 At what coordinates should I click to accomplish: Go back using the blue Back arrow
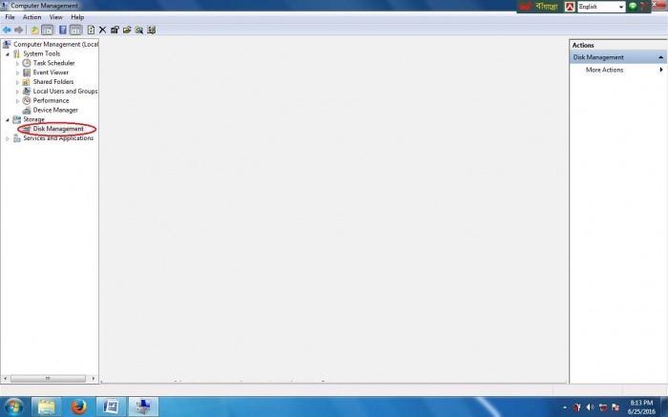click(7, 30)
